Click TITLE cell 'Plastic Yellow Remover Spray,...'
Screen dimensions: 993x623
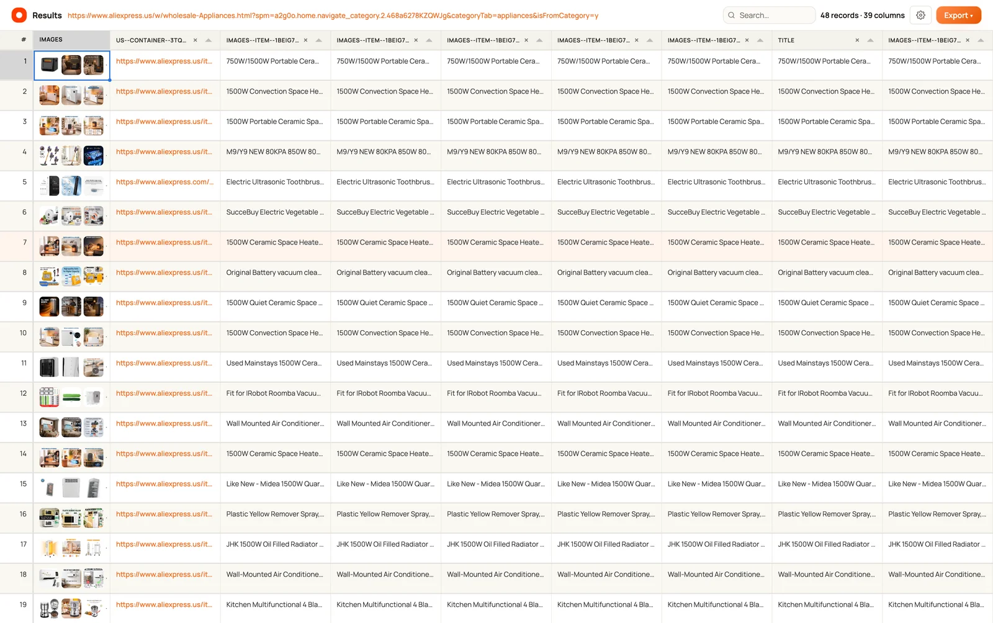[827, 514]
